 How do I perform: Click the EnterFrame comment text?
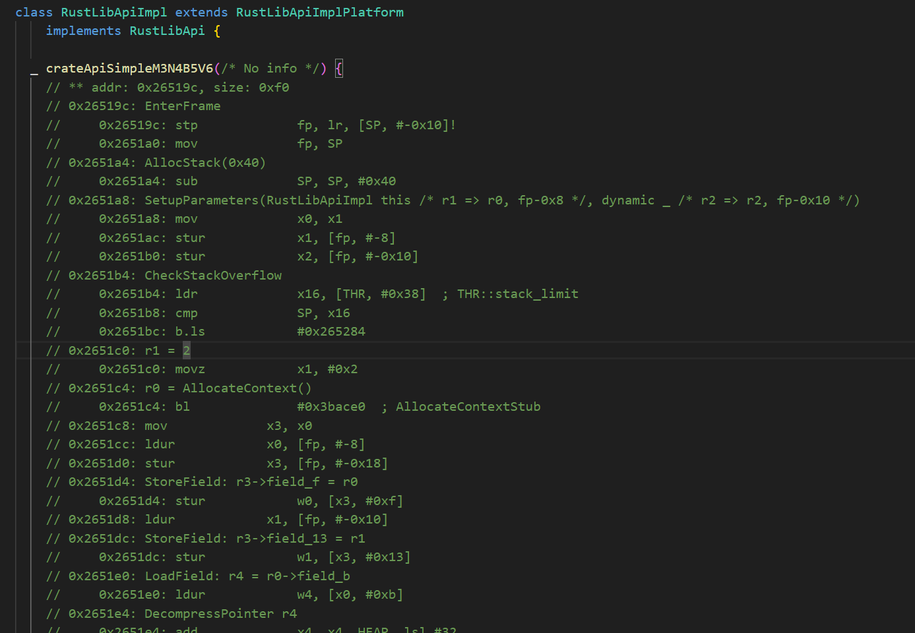click(182, 106)
